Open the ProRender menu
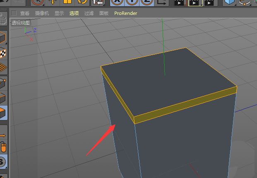The image size is (257, 178). click(x=125, y=13)
